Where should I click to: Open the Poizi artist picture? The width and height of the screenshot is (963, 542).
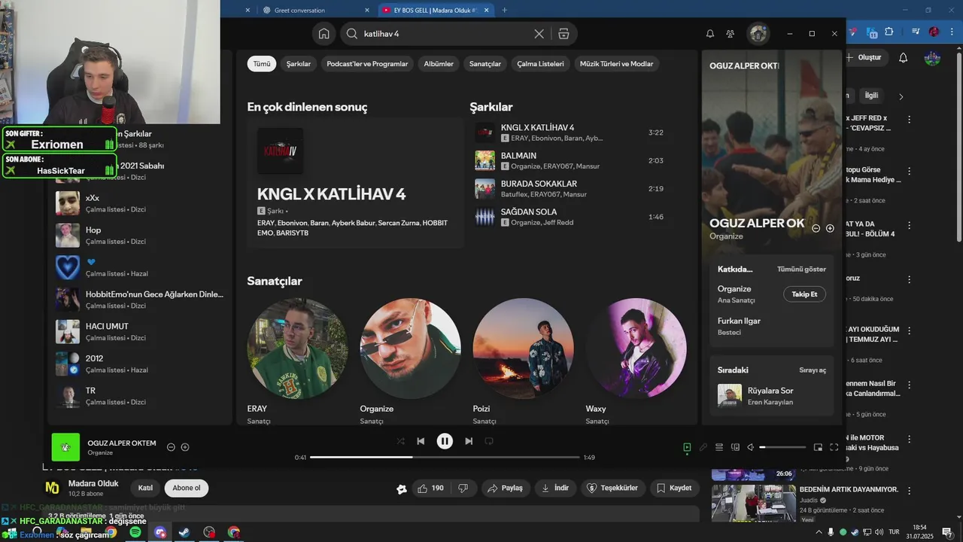point(523,349)
